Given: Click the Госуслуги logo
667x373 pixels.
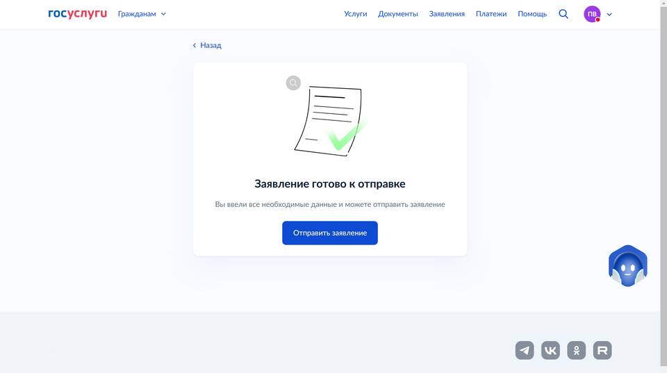Looking at the screenshot, I should click(77, 14).
